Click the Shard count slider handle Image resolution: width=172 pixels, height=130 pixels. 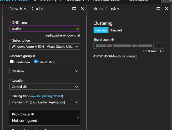pos(95,46)
